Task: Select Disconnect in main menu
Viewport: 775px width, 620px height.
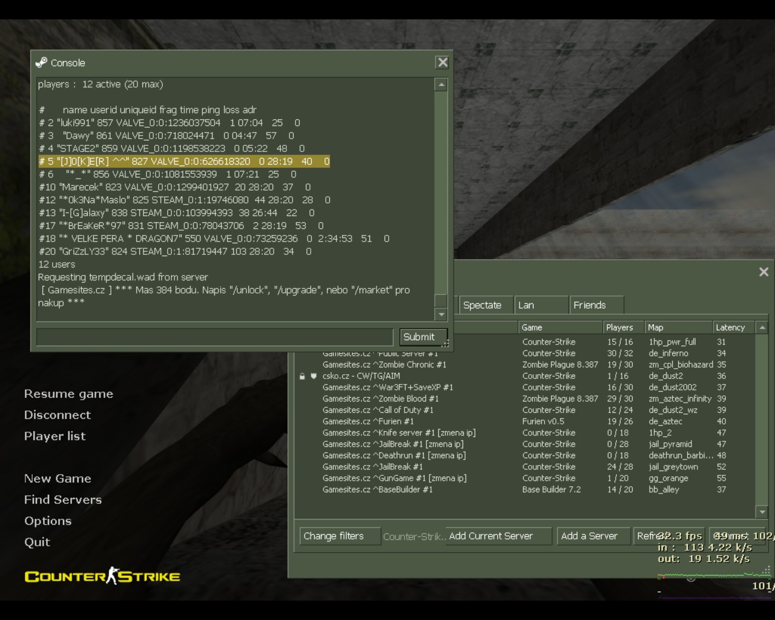Action: point(58,415)
